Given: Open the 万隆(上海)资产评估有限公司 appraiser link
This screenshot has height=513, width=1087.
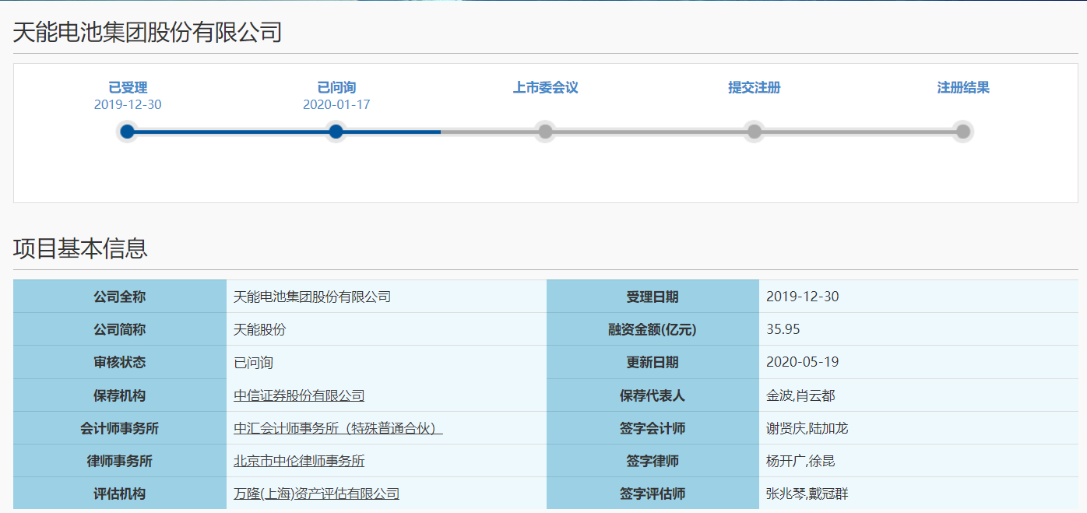Looking at the screenshot, I should 316,494.
